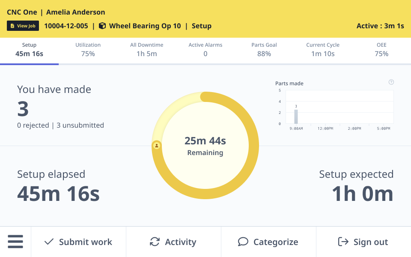Click the parts made bar in the chart
411x257 pixels.
[296, 117]
